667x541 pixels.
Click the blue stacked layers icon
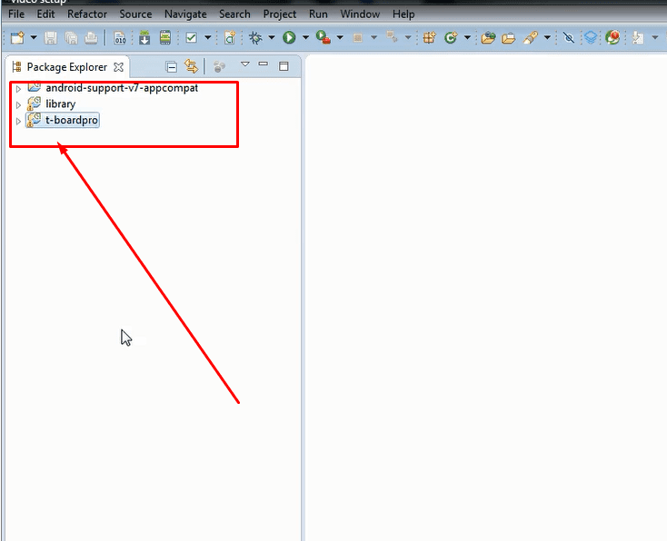[x=591, y=38]
